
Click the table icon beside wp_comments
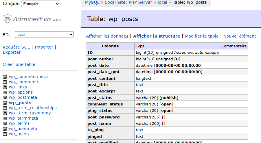point(5,82)
